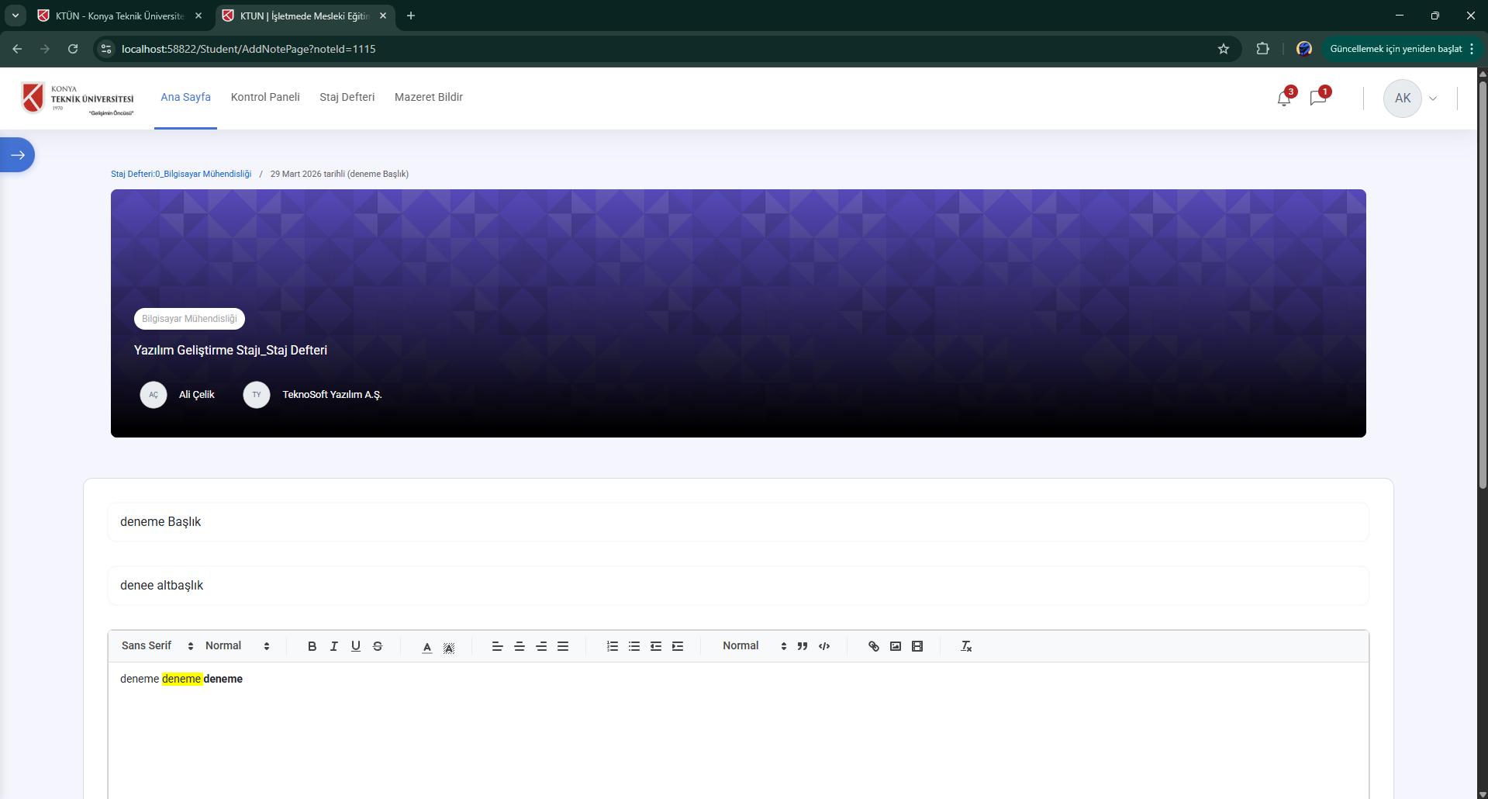1488x799 pixels.
Task: Insert a hyperlink using the link icon
Action: coord(874,645)
